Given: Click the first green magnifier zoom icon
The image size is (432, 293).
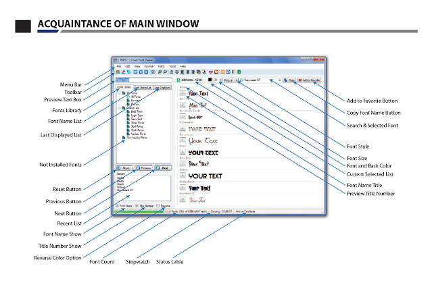Looking at the screenshot, I should click(160, 72).
